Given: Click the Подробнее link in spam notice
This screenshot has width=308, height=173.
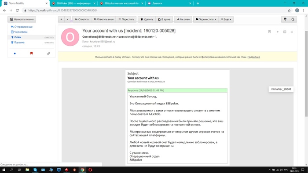Looking at the screenshot, I should tap(253, 57).
